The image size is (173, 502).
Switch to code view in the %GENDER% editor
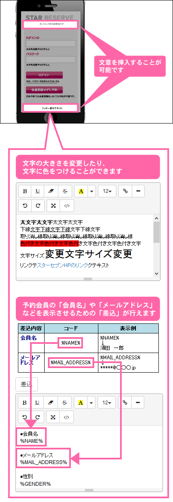[x=66, y=417]
